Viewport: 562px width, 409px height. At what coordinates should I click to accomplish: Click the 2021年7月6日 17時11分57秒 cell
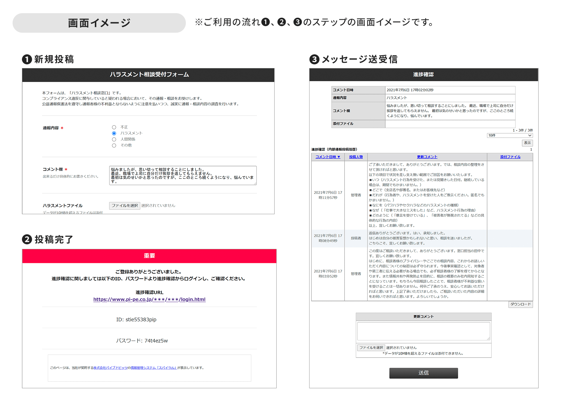point(328,195)
